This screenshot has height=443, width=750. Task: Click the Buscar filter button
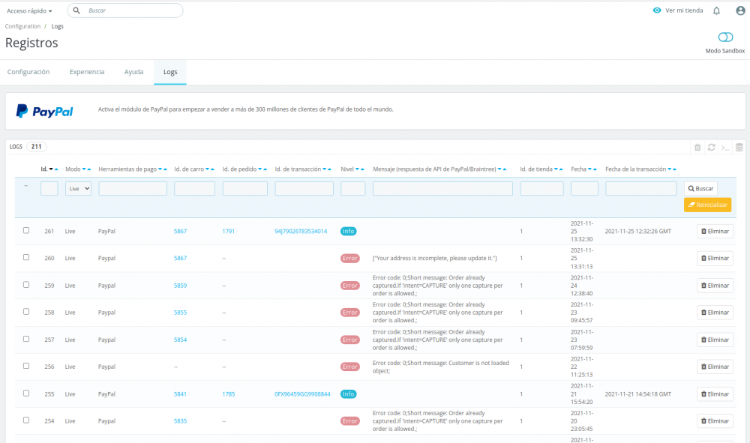point(700,189)
